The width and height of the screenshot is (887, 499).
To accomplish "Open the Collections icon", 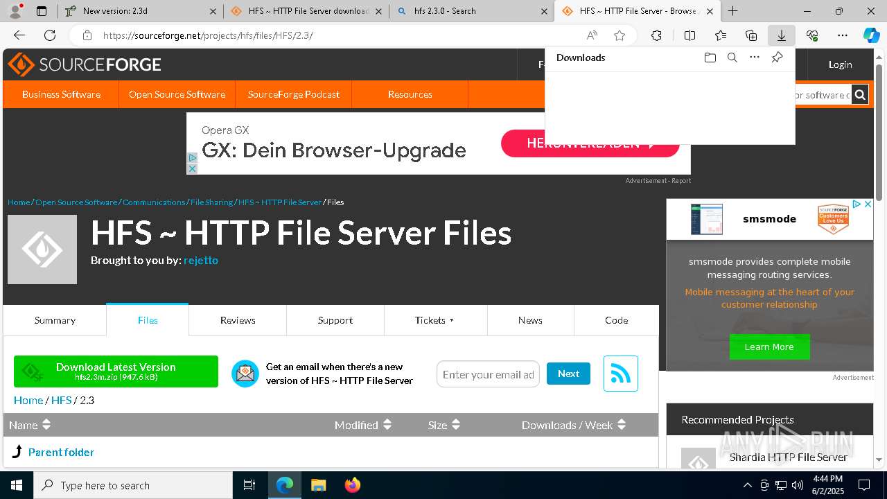I will tap(751, 35).
